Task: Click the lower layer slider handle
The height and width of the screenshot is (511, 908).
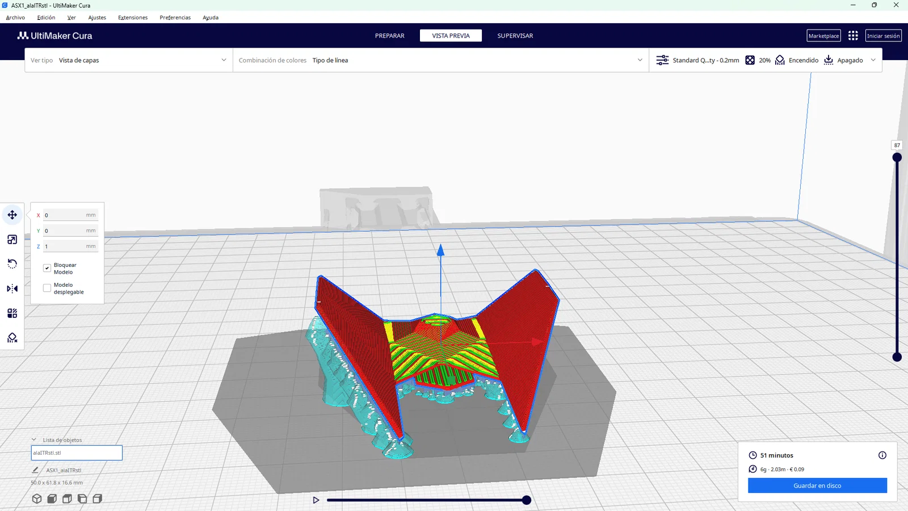Action: pyautogui.click(x=897, y=357)
